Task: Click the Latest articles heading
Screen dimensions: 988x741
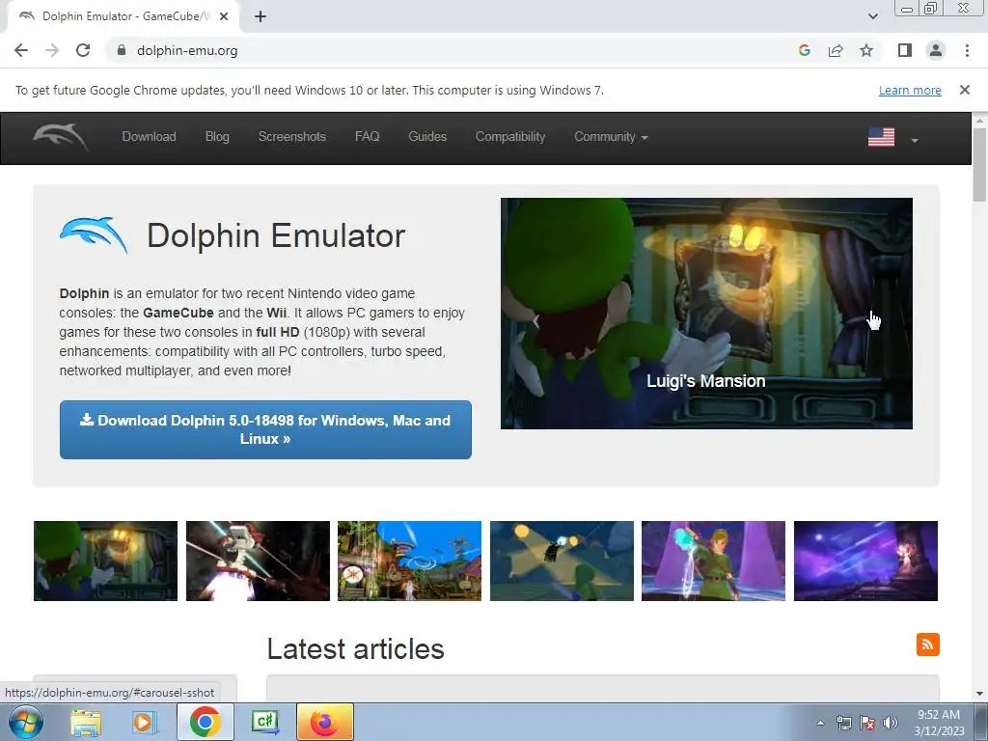Action: point(355,649)
